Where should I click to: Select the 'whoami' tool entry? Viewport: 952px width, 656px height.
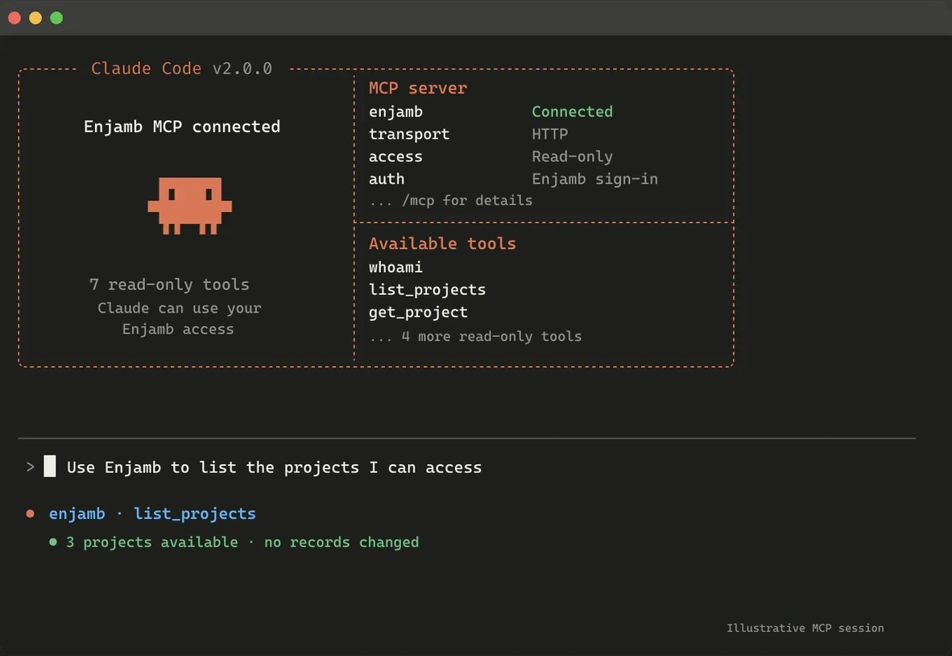(x=395, y=268)
